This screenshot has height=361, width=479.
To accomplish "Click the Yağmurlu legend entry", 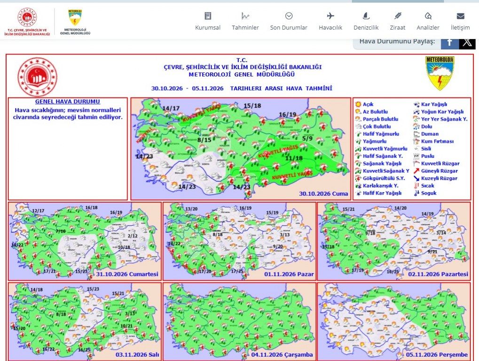I will point(371,141).
